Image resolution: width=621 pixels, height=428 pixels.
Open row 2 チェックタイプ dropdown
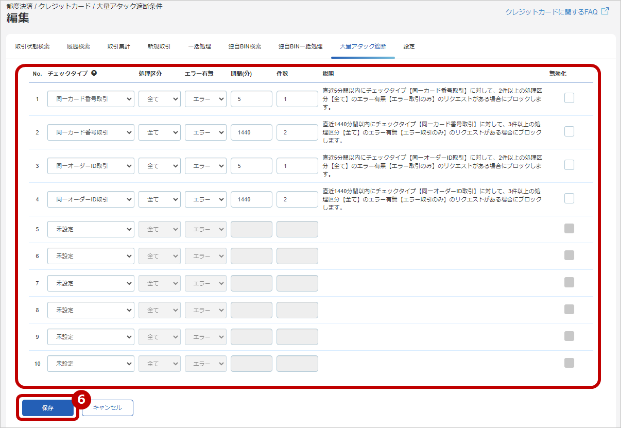[91, 132]
